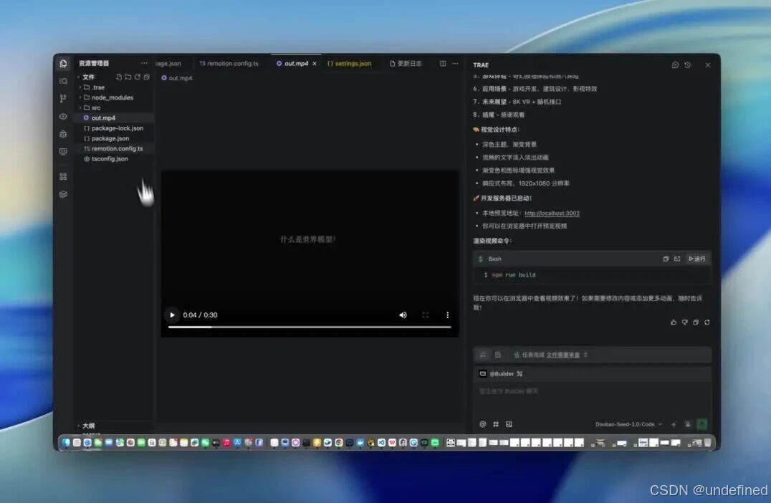Create a new folder in explorer header
Viewport: 771px width, 503px height.
click(x=128, y=77)
